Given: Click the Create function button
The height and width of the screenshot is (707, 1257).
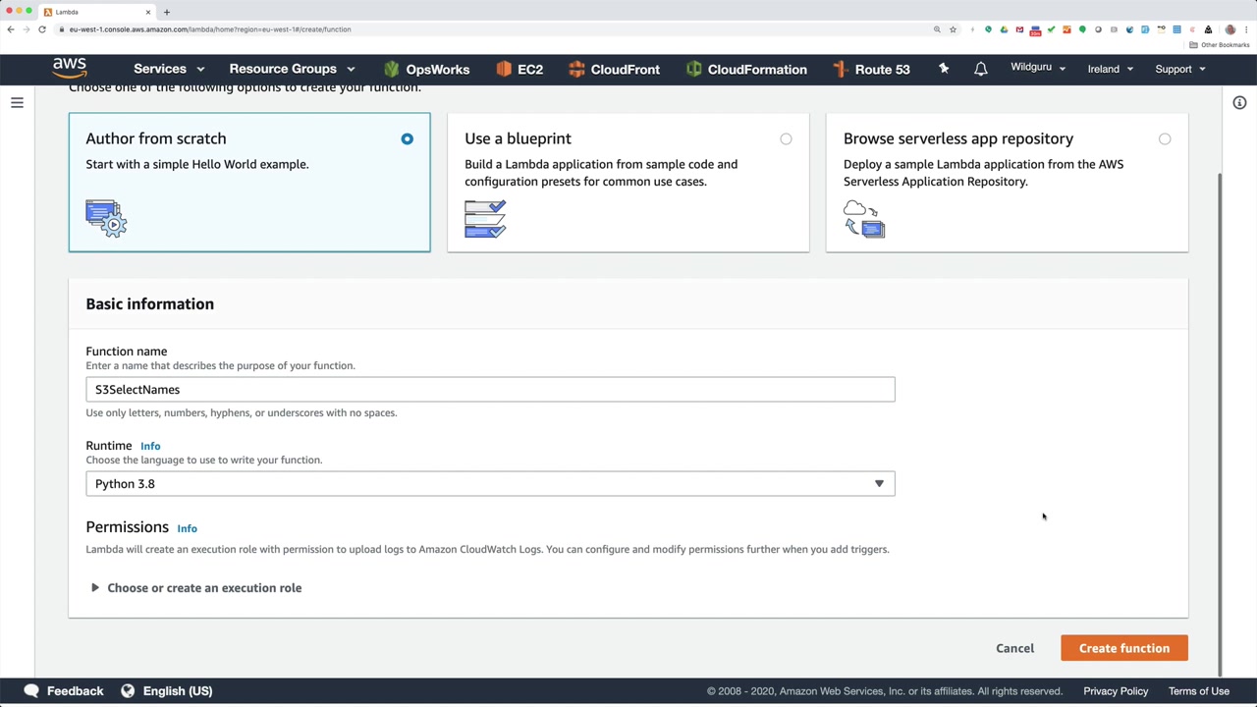Looking at the screenshot, I should [x=1124, y=648].
